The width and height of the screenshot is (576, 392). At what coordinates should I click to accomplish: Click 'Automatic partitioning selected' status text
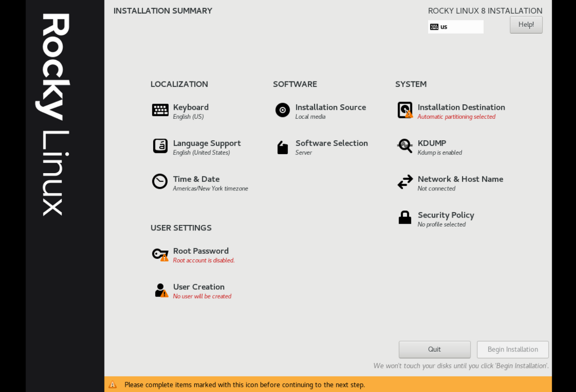pyautogui.click(x=456, y=116)
